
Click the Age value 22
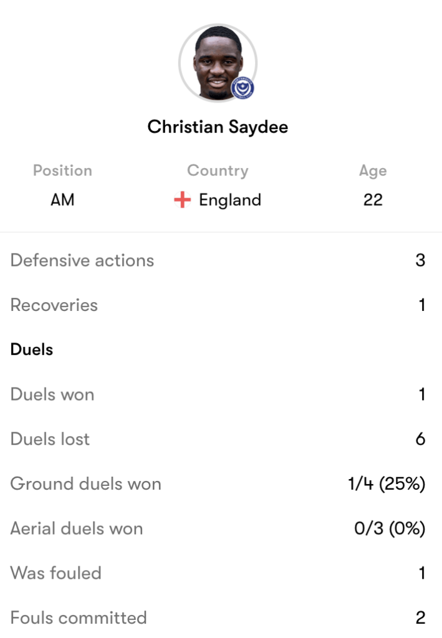coord(373,200)
